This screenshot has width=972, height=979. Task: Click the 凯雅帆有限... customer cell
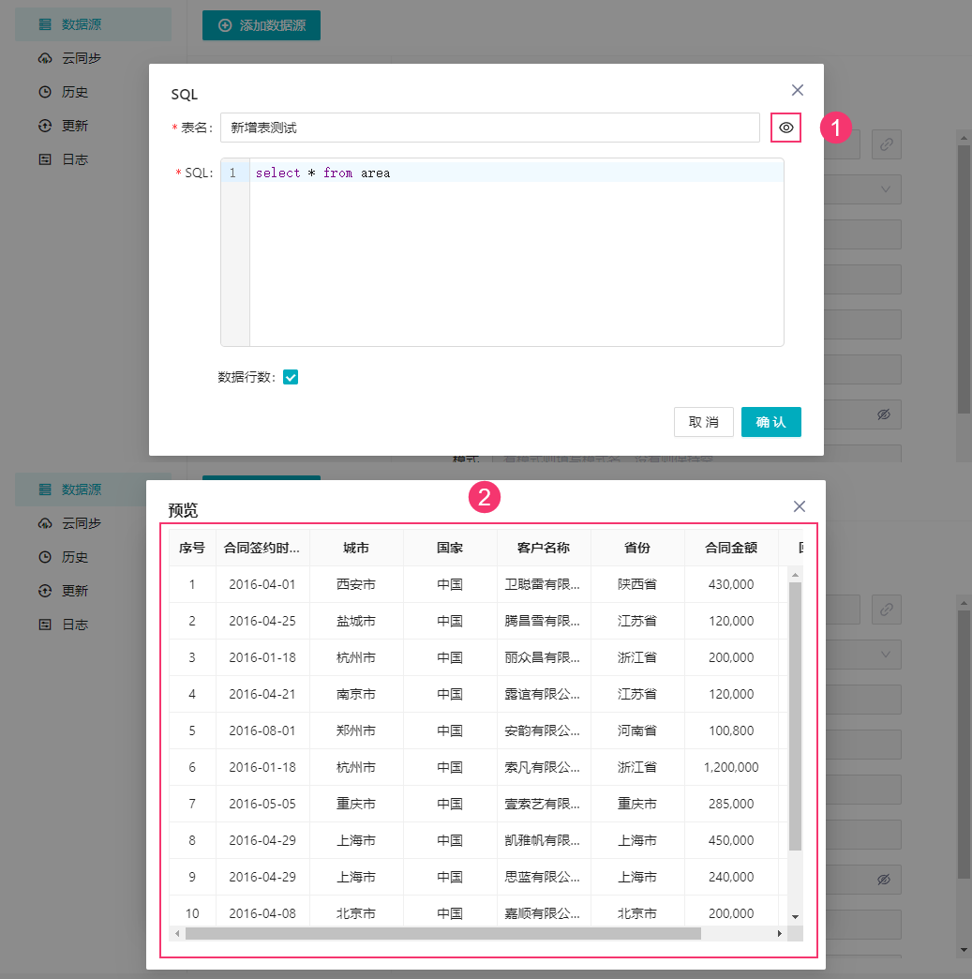pos(543,840)
